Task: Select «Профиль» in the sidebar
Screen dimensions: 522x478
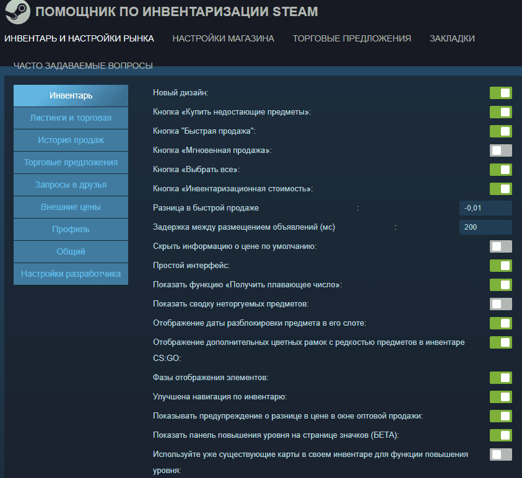Action: point(71,229)
